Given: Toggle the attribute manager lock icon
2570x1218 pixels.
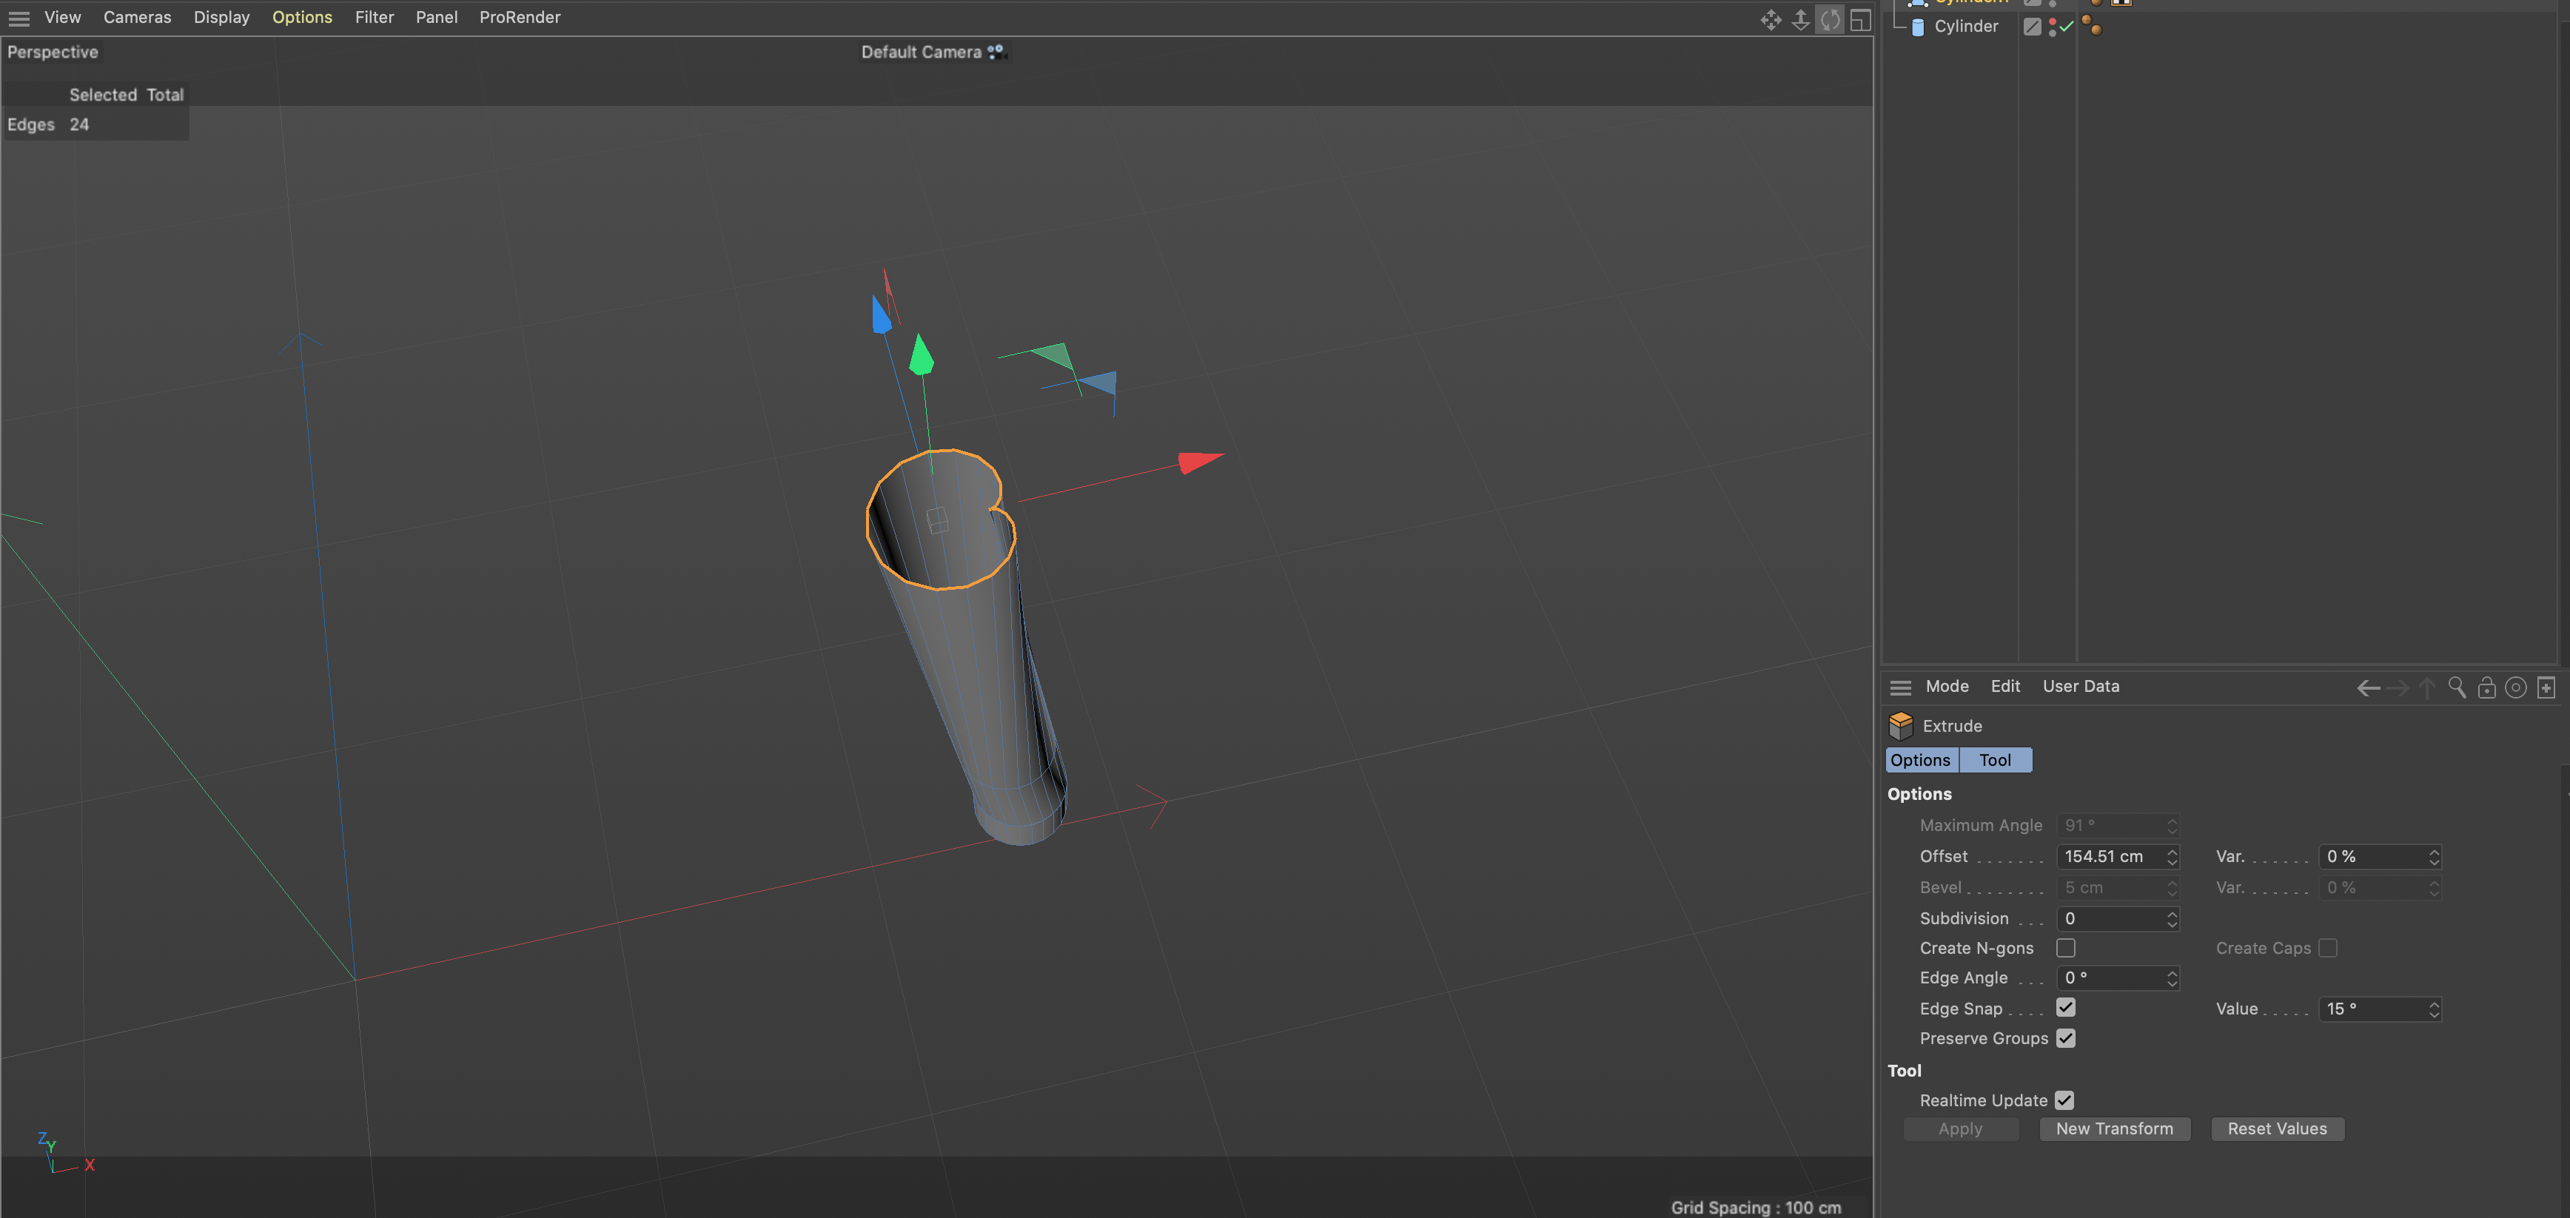Looking at the screenshot, I should (x=2486, y=687).
